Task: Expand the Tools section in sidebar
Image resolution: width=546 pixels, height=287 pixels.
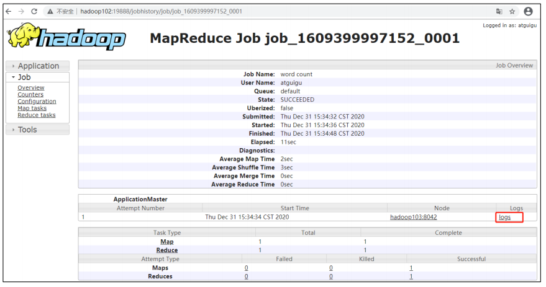Action: pos(38,130)
